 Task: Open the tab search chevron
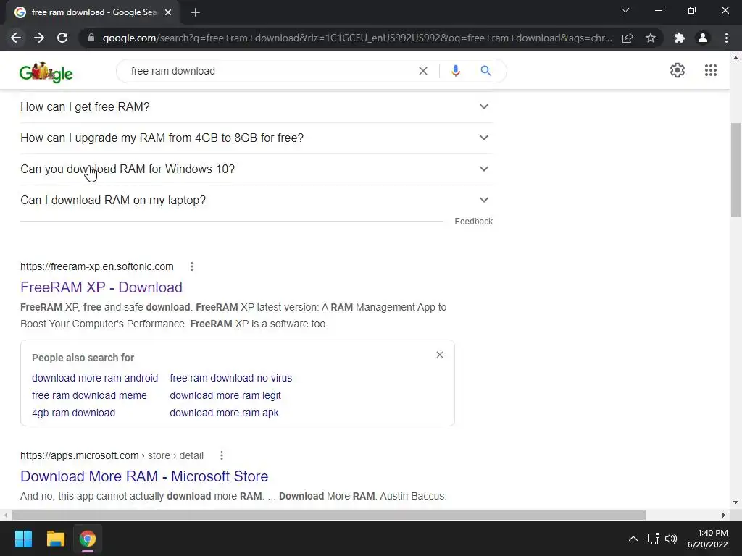coord(625,10)
